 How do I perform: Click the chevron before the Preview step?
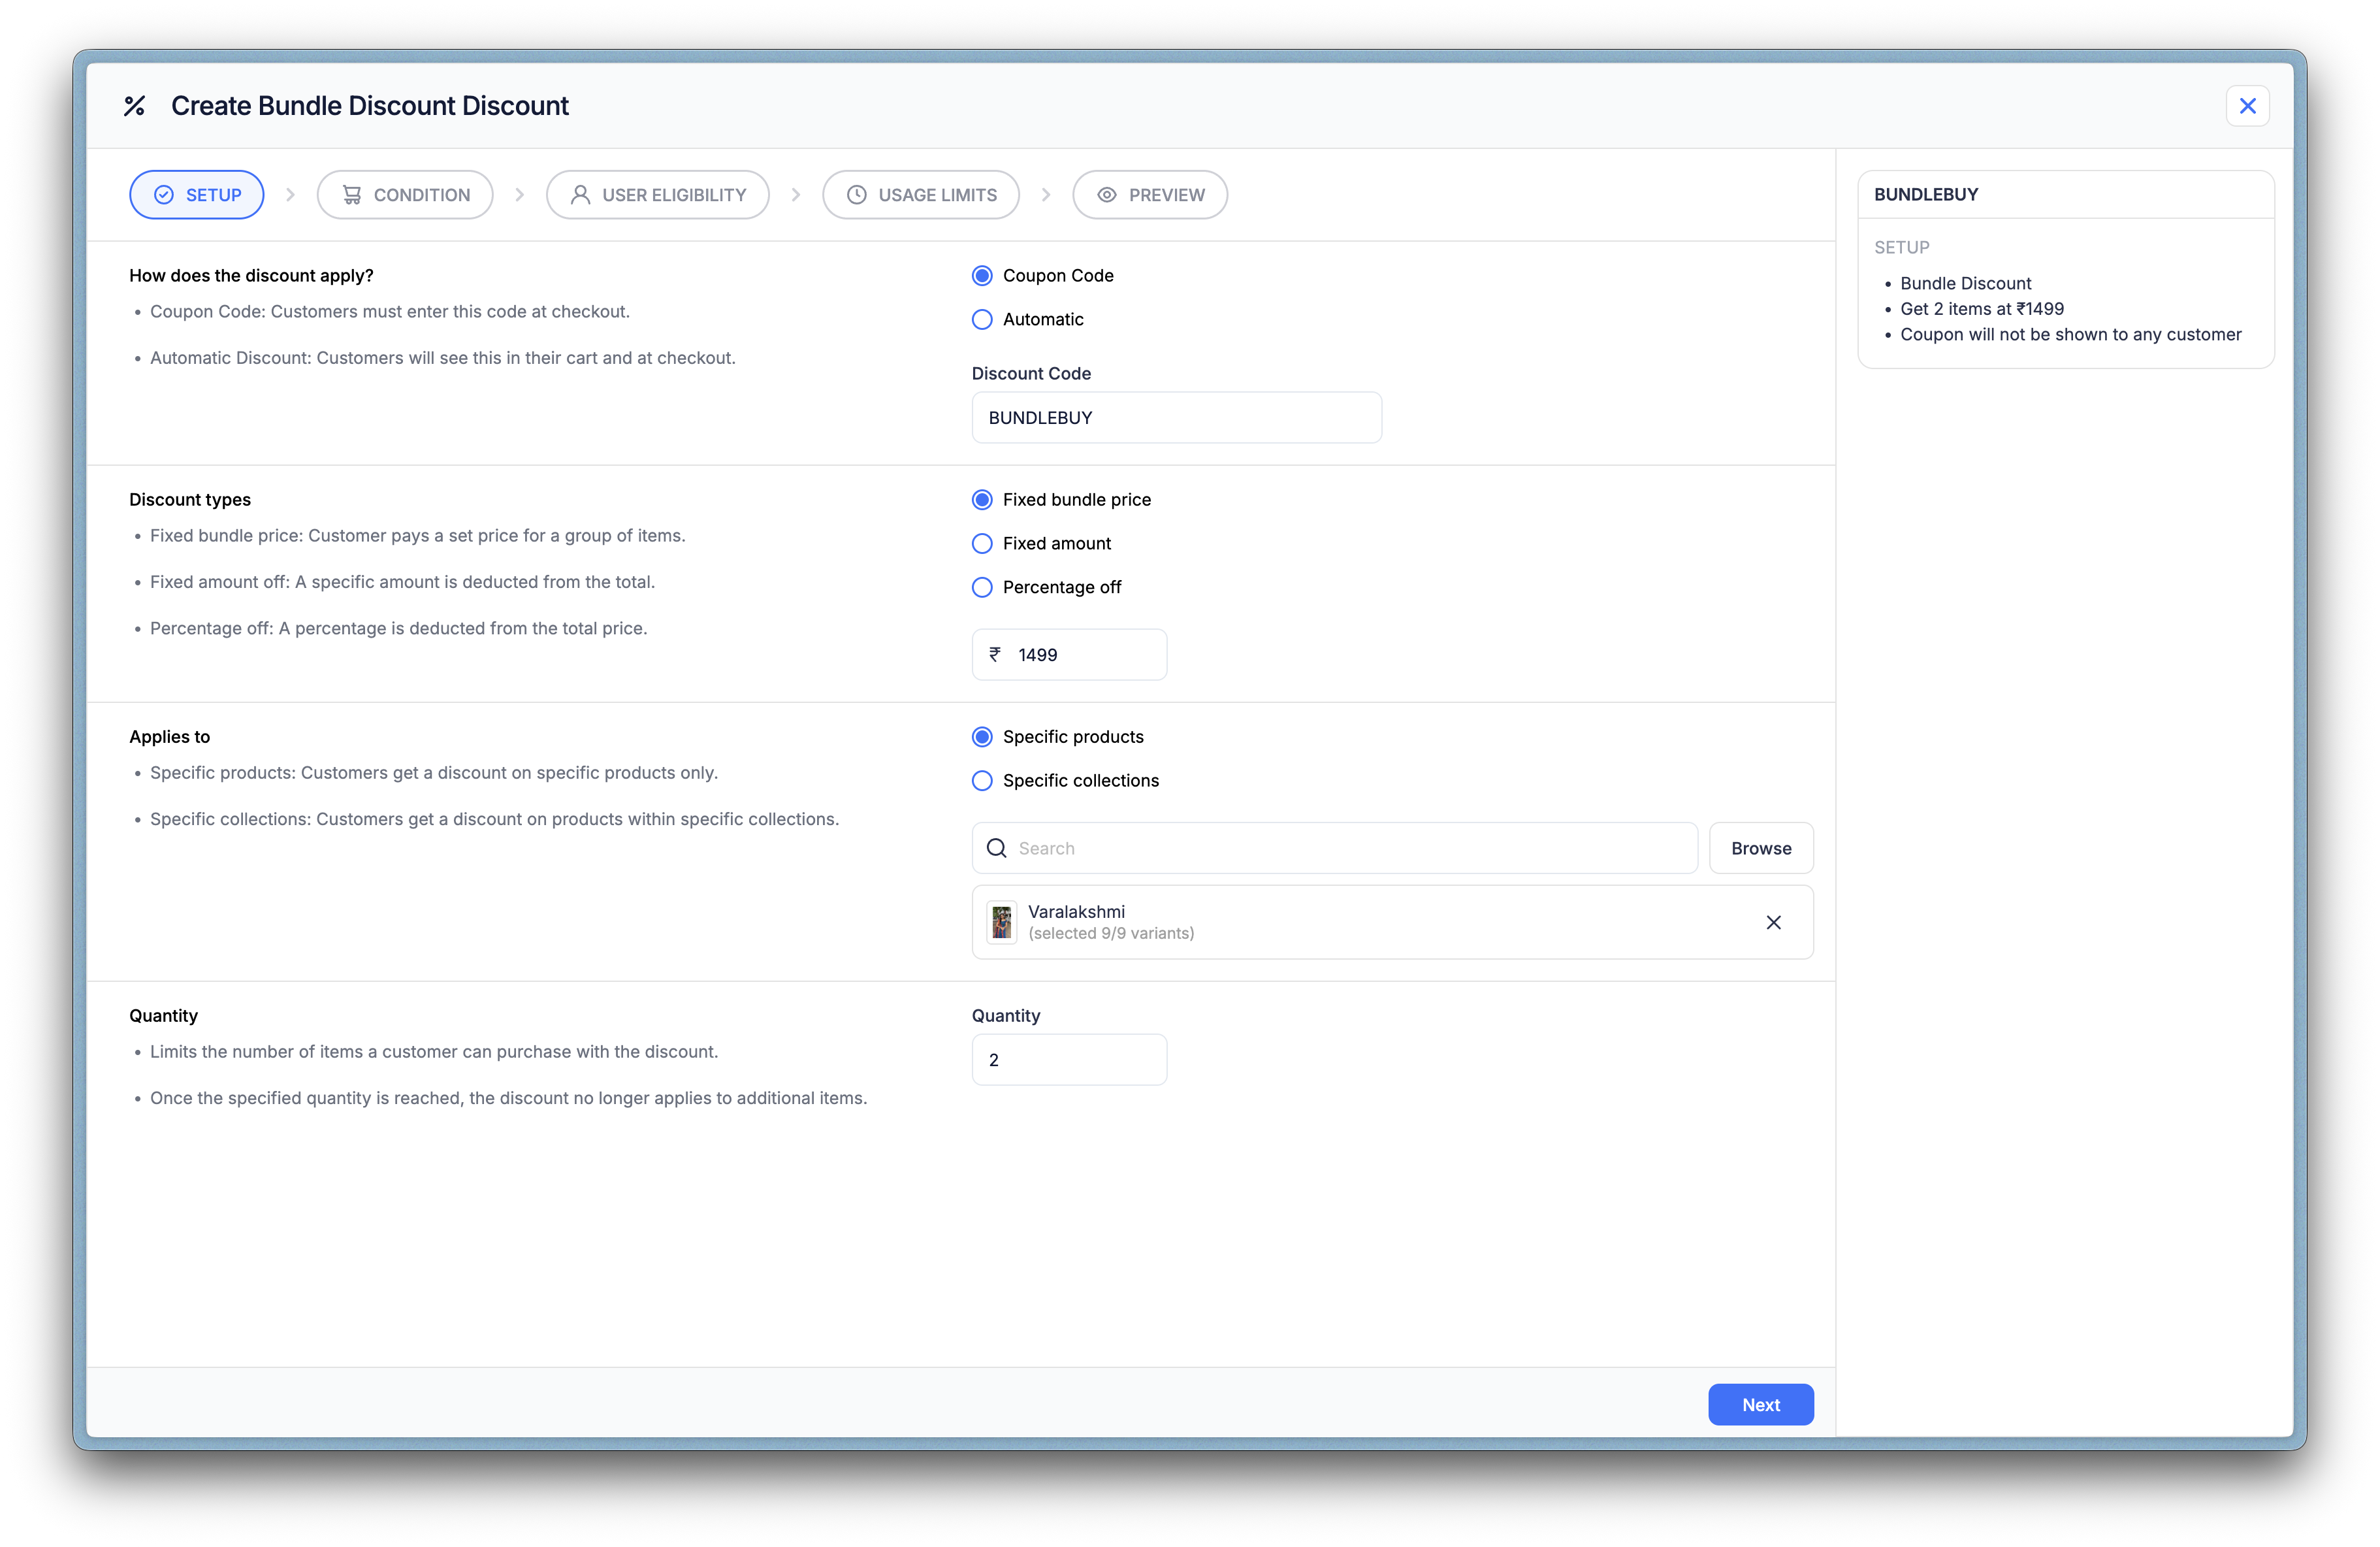click(x=1045, y=195)
